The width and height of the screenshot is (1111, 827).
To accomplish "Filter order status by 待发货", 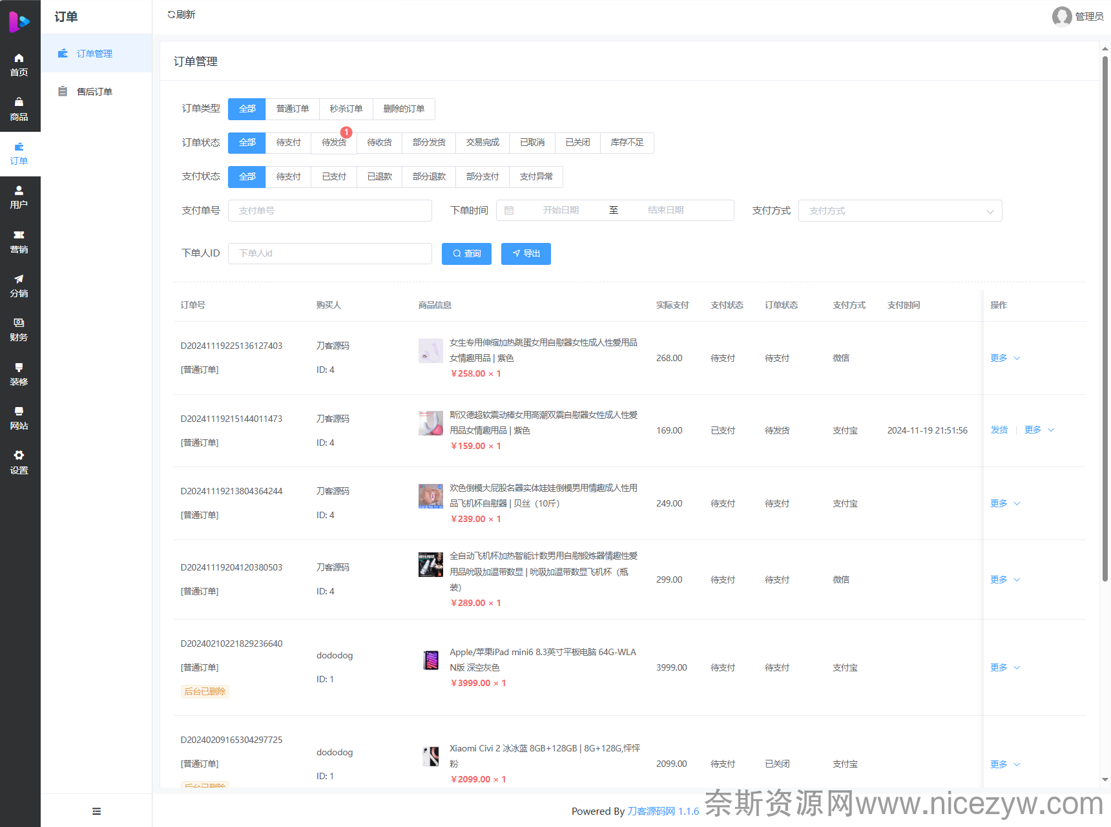I will pyautogui.click(x=334, y=143).
